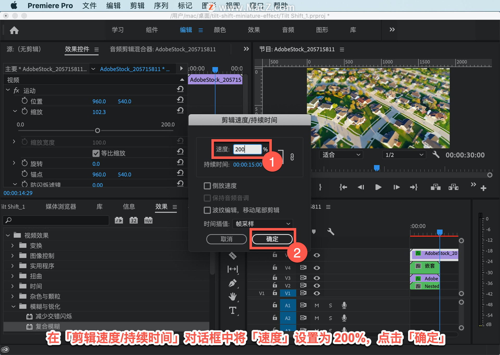The image size is (500, 355).
Task: Enable 波纹编辑，移动尾部剪辑 checkbox
Action: click(207, 210)
